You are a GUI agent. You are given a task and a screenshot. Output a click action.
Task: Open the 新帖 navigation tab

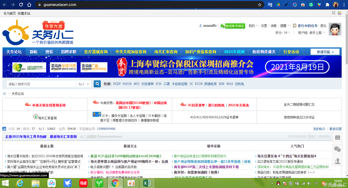(33, 52)
